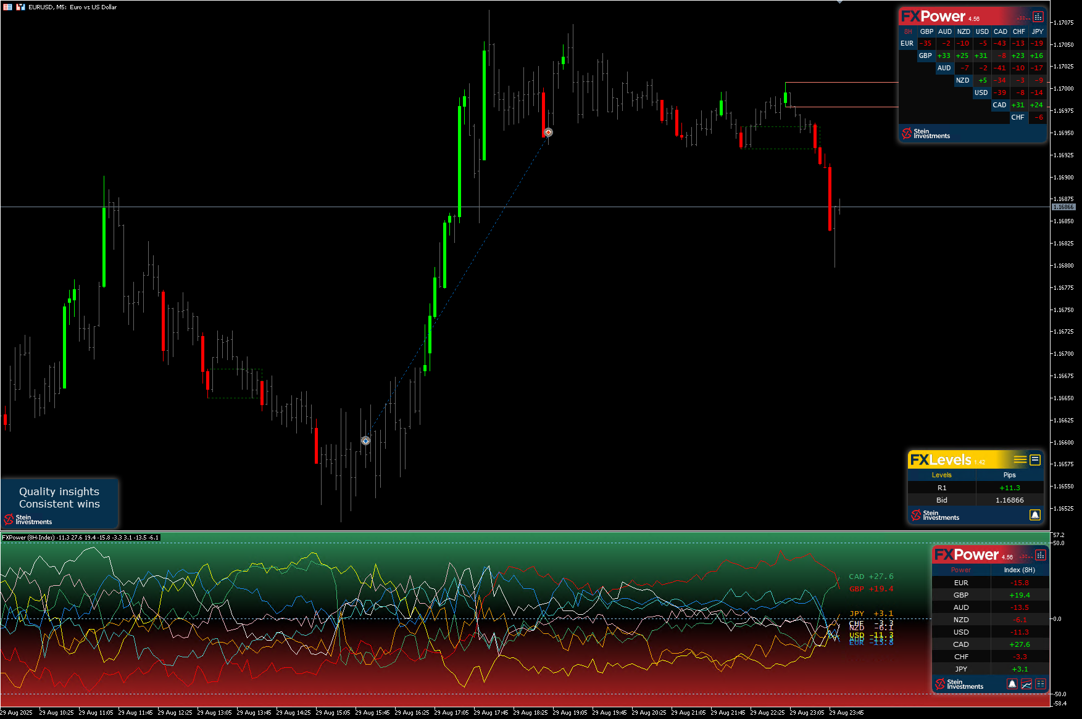Select the EUR/GBP cell showing -35
Image resolution: width=1082 pixels, height=719 pixels.
click(x=926, y=44)
